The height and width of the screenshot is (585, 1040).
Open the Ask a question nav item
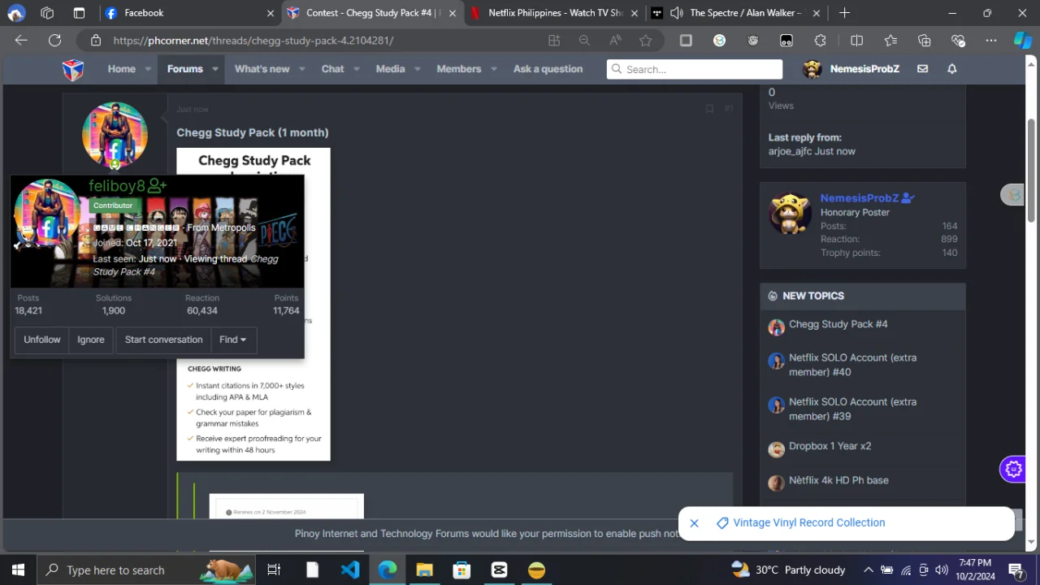click(x=548, y=69)
